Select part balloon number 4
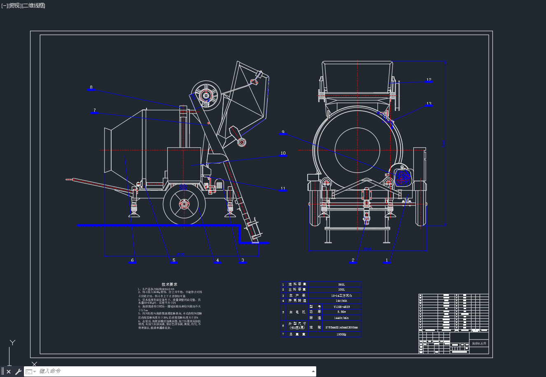Viewport: 546px width, 377px height. point(217,261)
